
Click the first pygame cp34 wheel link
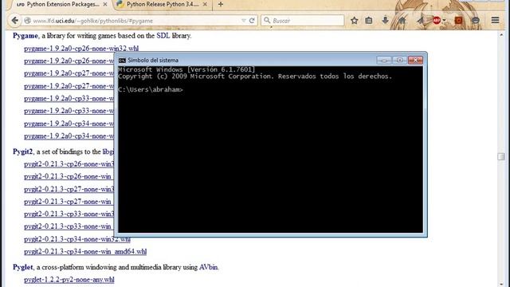coord(69,124)
